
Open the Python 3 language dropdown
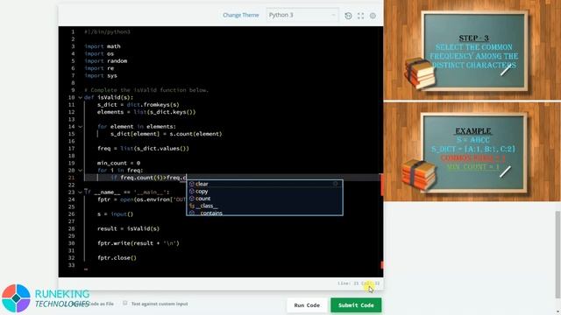tap(302, 15)
